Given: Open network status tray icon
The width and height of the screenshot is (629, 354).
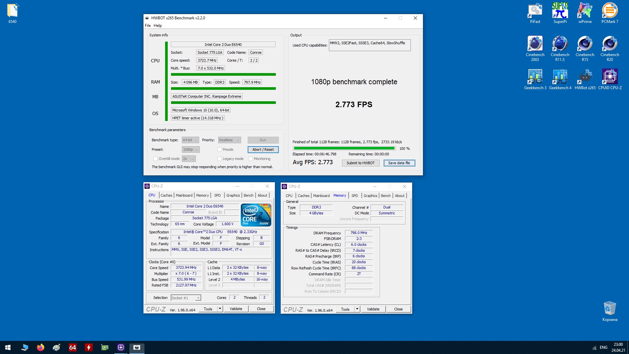Looking at the screenshot, I should coord(594,348).
